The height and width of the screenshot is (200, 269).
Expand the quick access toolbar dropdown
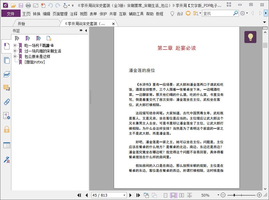pos(73,6)
